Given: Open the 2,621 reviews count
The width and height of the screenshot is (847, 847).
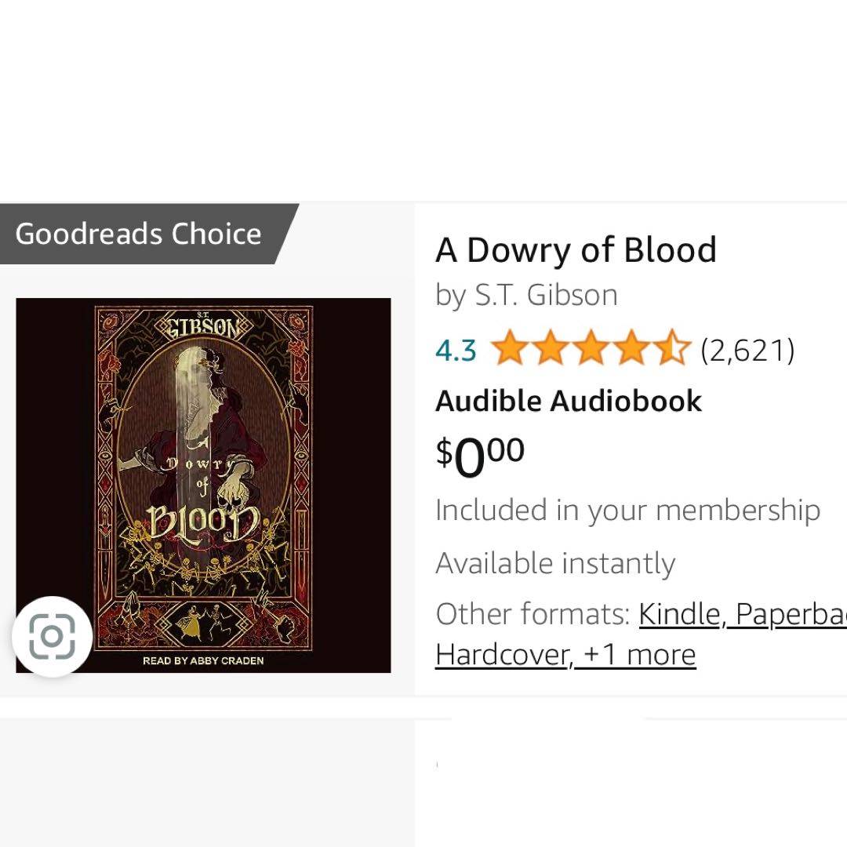Looking at the screenshot, I should coord(747,350).
